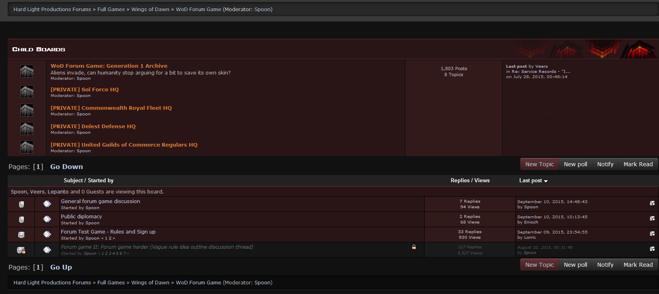Click post icon in Forum game II row
This screenshot has height=294, width=659.
47,250
